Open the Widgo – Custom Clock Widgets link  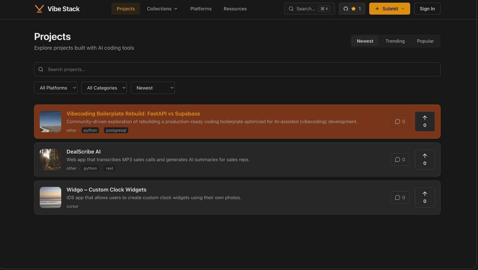[x=106, y=190]
